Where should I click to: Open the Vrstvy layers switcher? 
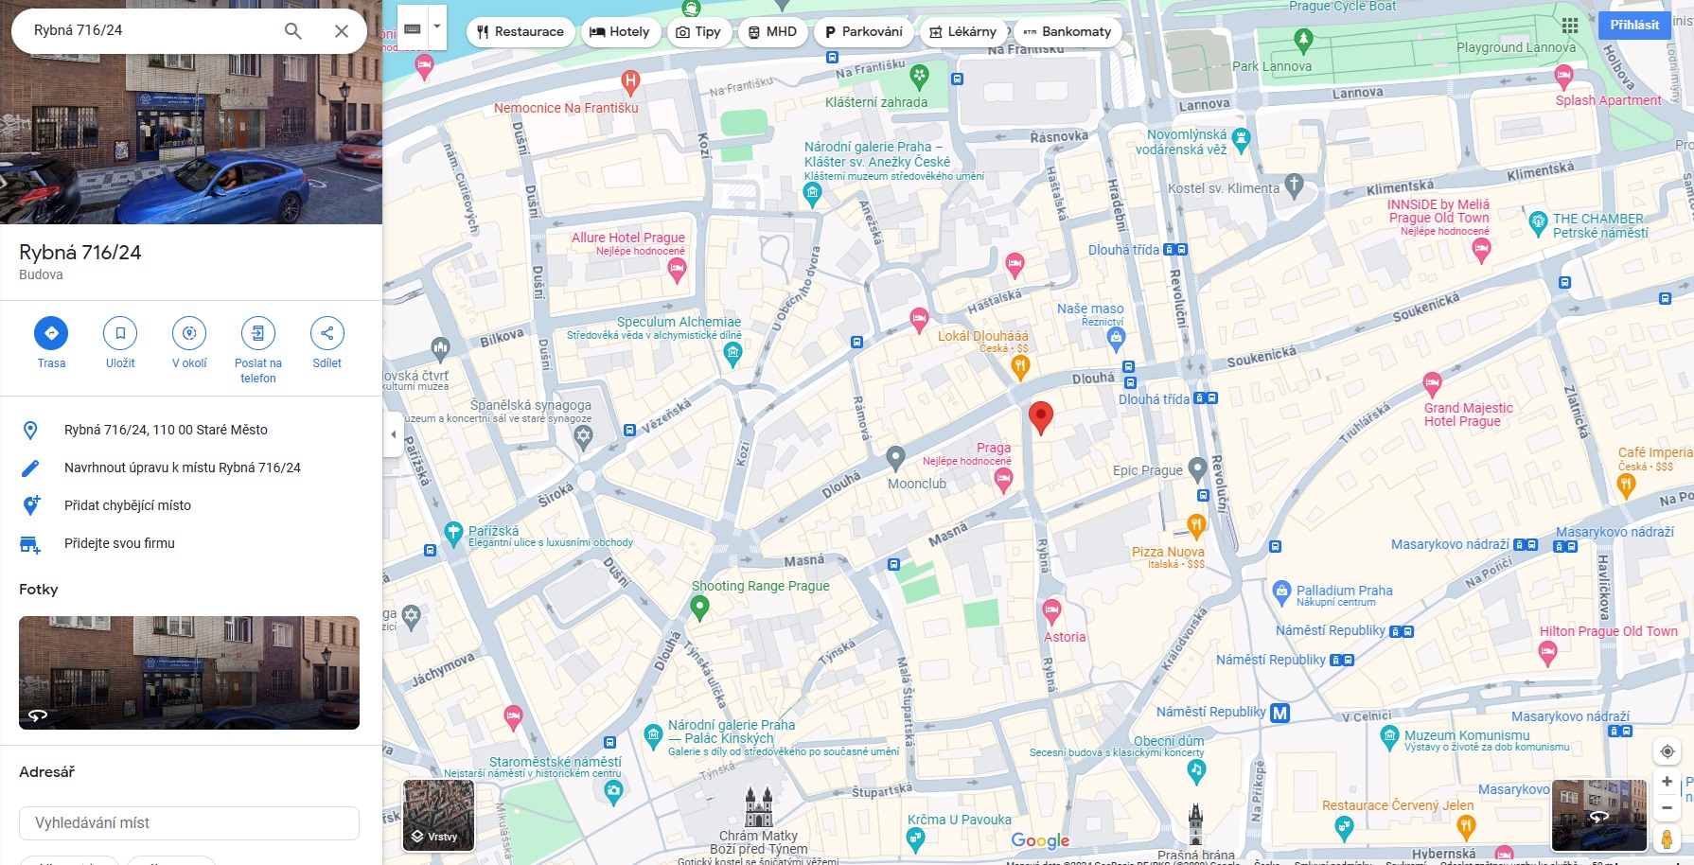tap(439, 815)
